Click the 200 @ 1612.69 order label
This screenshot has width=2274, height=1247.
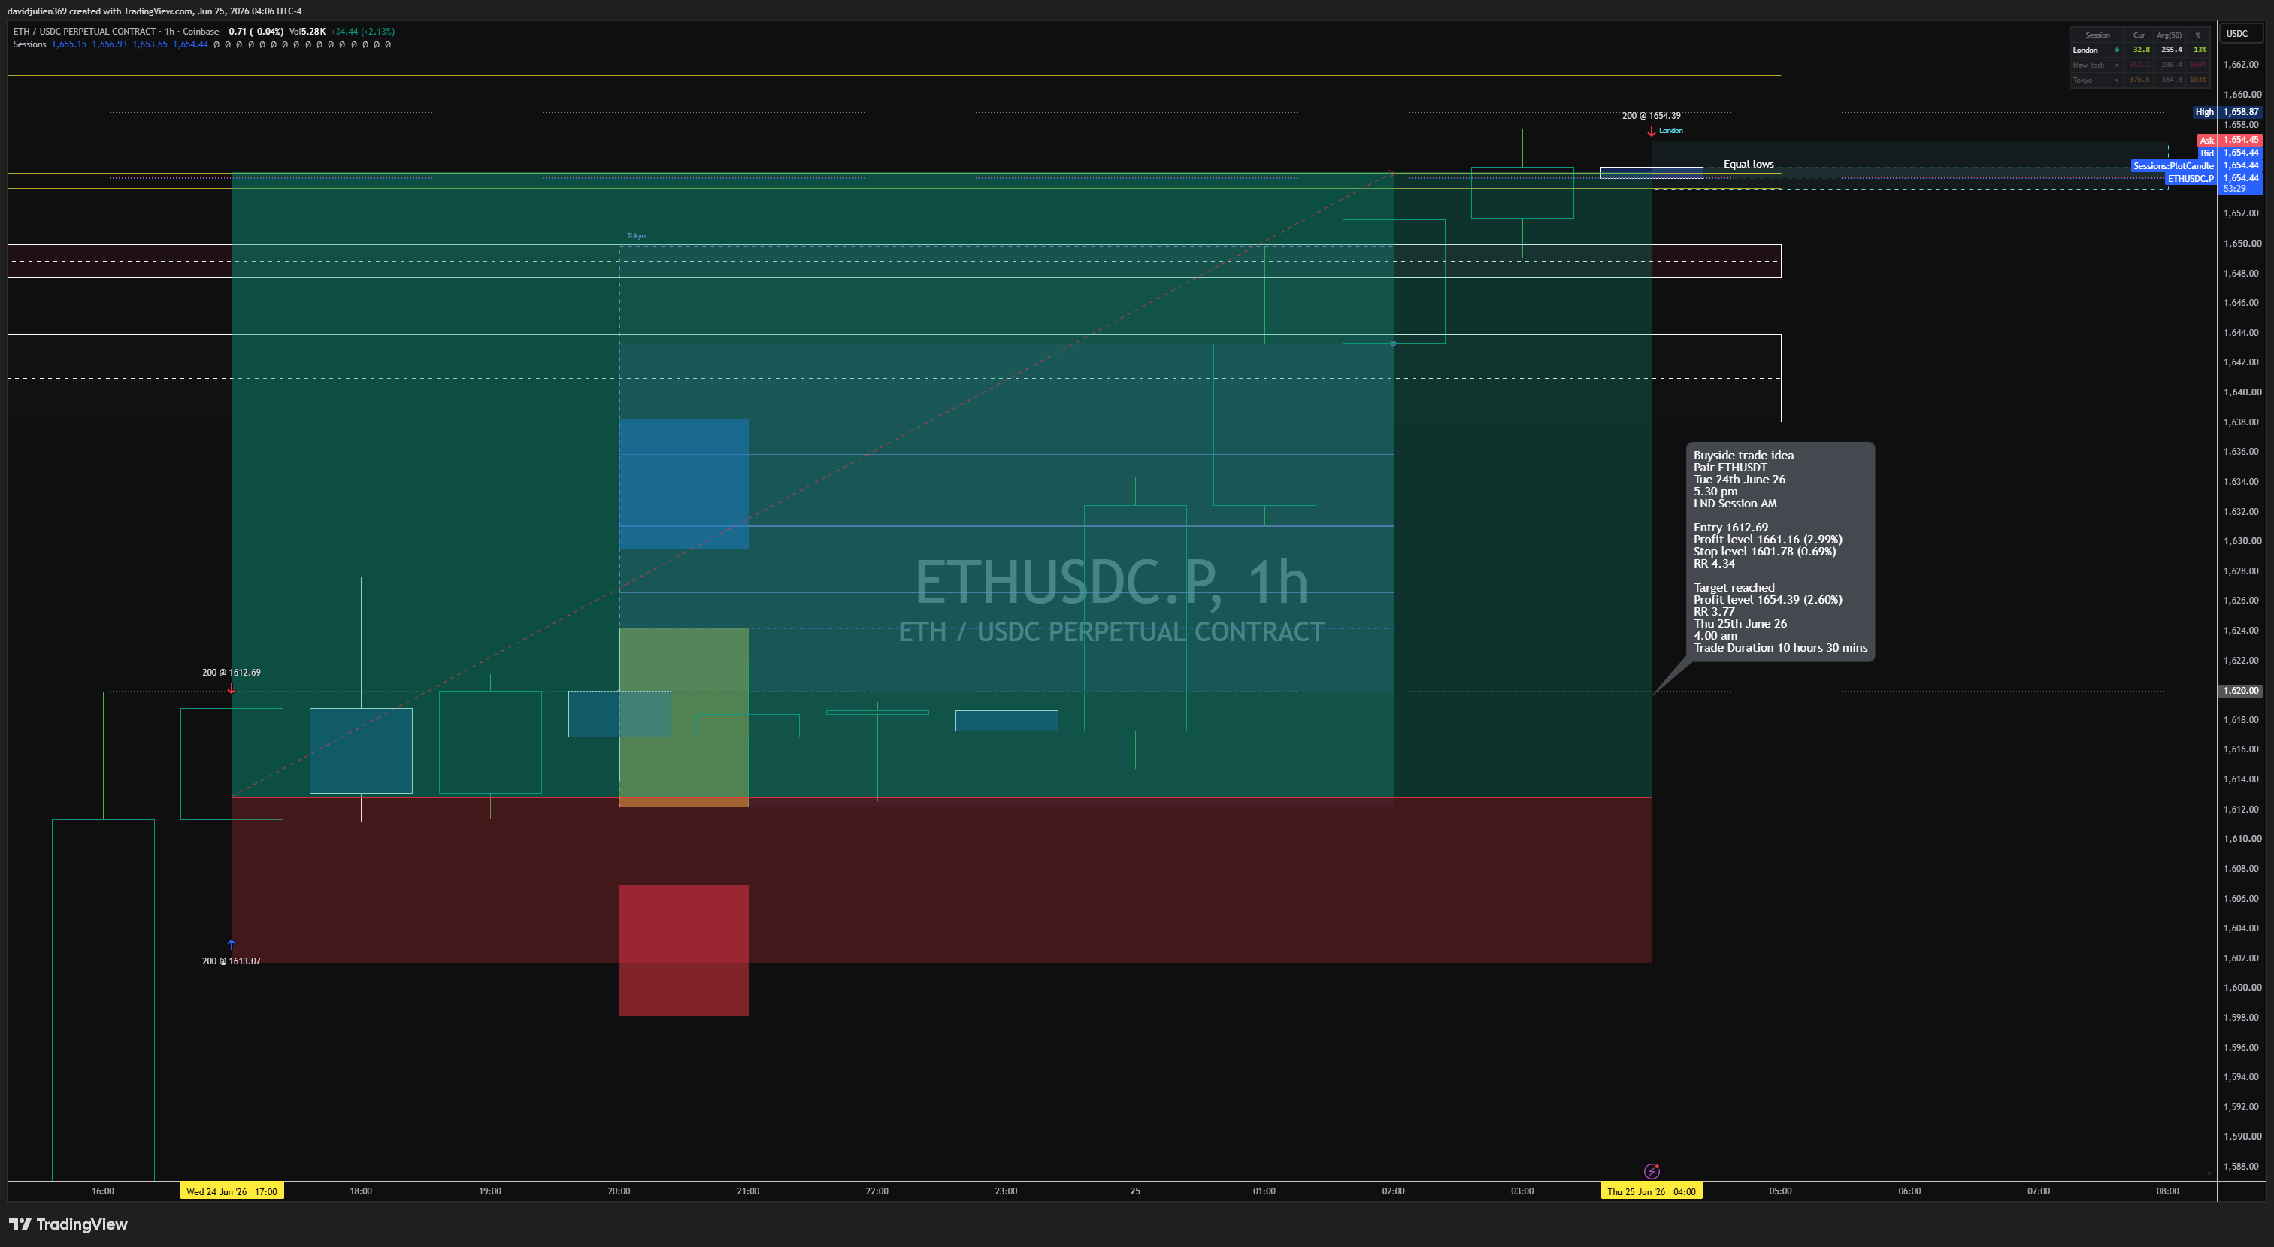click(x=232, y=673)
